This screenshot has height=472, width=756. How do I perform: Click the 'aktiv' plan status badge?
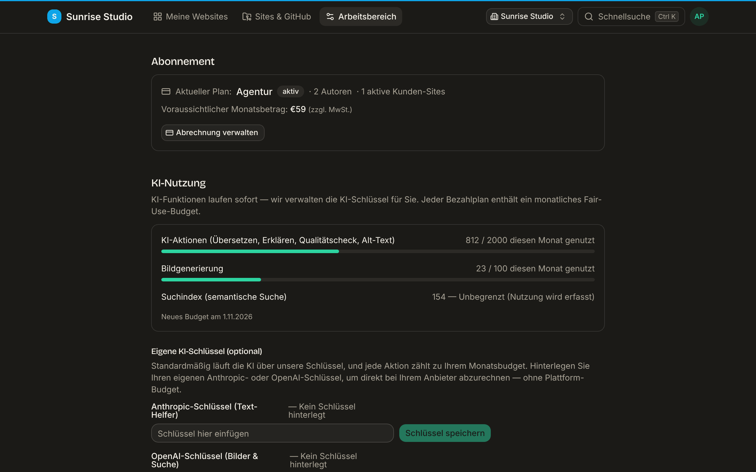tap(291, 91)
